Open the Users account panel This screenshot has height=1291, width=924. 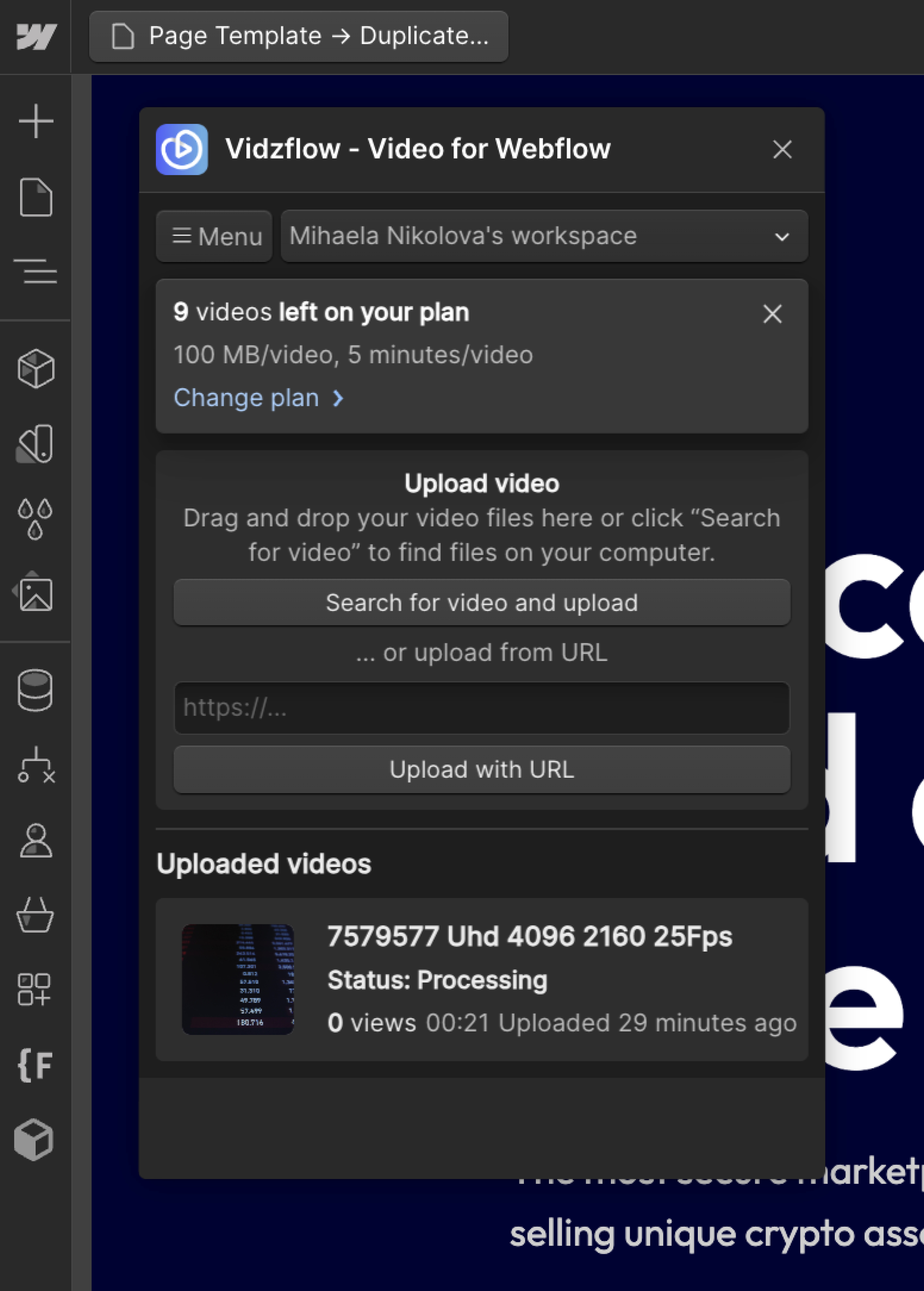pyautogui.click(x=36, y=840)
